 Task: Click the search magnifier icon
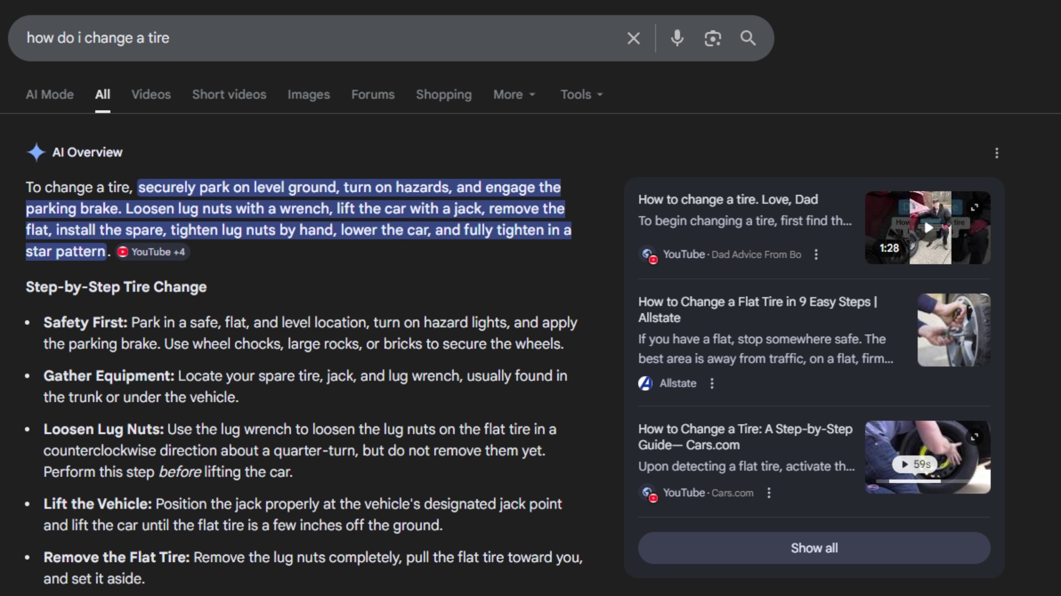point(748,38)
